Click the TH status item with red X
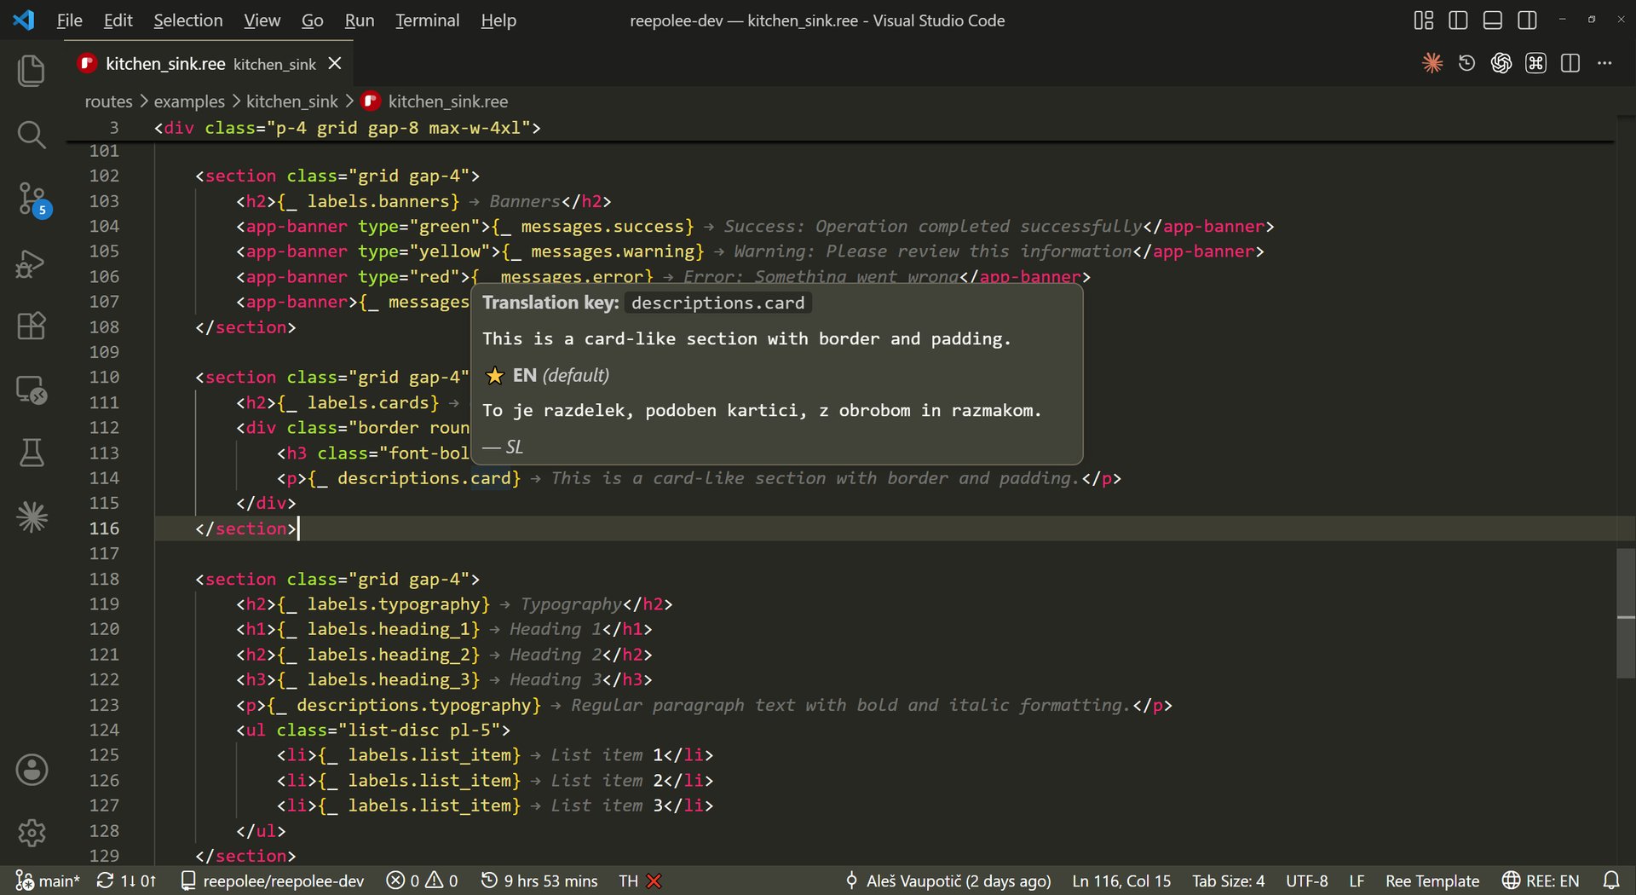Viewport: 1636px width, 895px height. pos(640,881)
